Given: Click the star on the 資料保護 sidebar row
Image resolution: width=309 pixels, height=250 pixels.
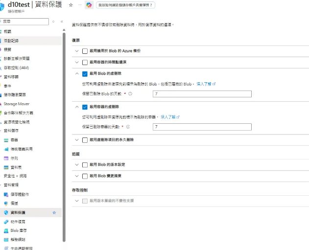Looking at the screenshot, I should tap(54, 213).
